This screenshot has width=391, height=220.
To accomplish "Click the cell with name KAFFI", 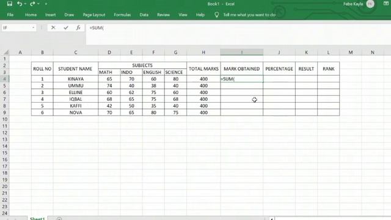I will point(76,106).
